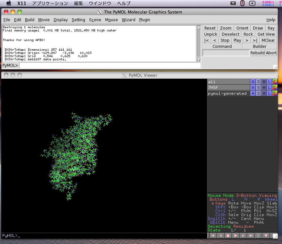Click the square stop icon in the viewer's bottom bar
This screenshot has width=282, height=244.
(228, 236)
